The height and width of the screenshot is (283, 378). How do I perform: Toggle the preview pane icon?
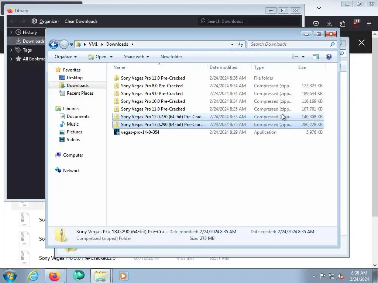(x=316, y=57)
